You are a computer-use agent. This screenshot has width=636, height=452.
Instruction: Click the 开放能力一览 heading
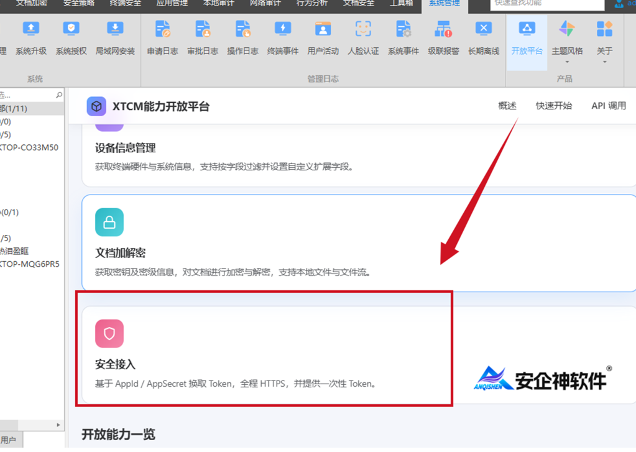point(119,435)
